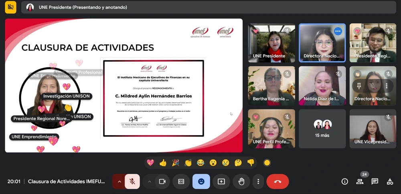Screen dimensions: 401x194
Task: Raise your hand
Action: click(241, 182)
